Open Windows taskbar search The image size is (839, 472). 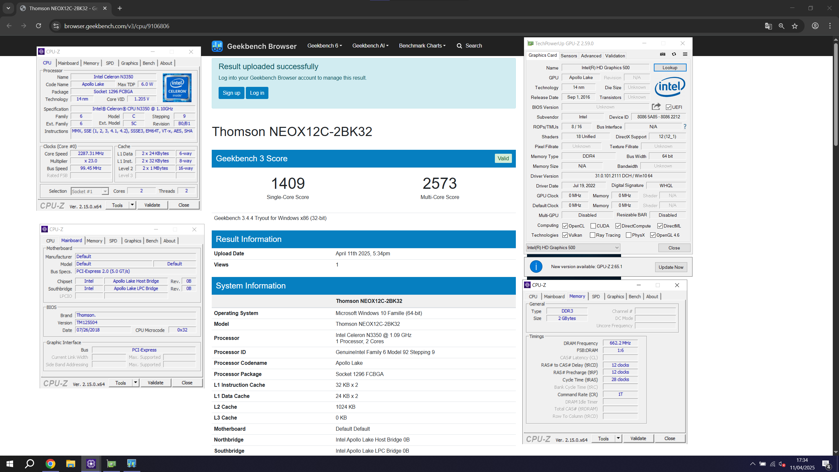(29, 463)
